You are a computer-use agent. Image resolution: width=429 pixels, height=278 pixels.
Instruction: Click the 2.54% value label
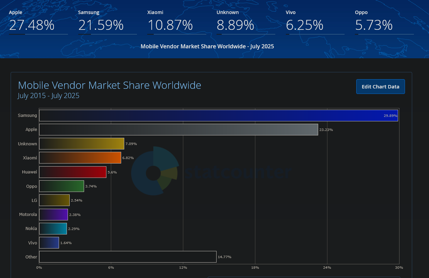point(77,201)
